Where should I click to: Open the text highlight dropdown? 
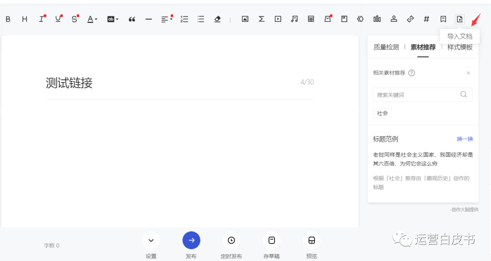pyautogui.click(x=112, y=19)
